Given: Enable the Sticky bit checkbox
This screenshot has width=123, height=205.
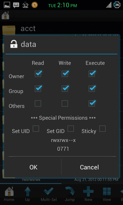Looking at the screenshot, I should click(x=102, y=129).
